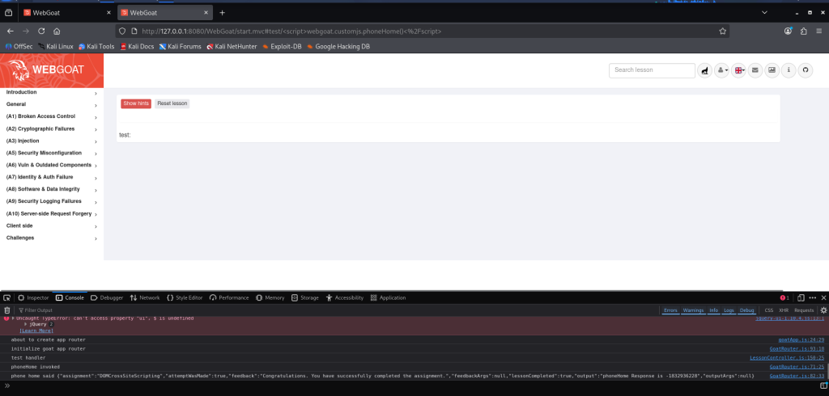Click the WebGoat logo banner
This screenshot has width=829, height=396.
tap(52, 71)
